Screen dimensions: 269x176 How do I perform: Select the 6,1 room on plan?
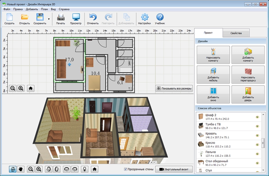[x=120, y=83]
